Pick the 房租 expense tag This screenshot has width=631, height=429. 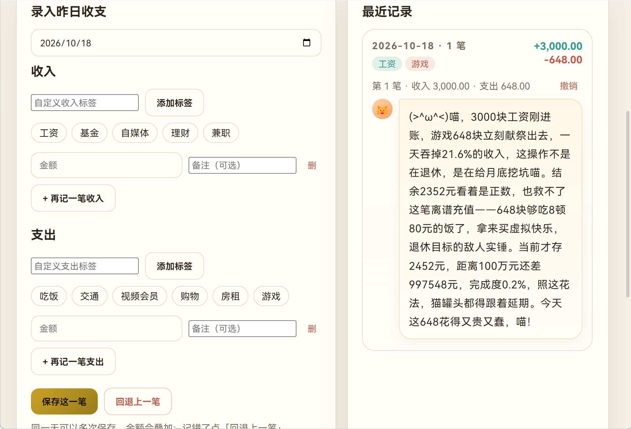(231, 296)
